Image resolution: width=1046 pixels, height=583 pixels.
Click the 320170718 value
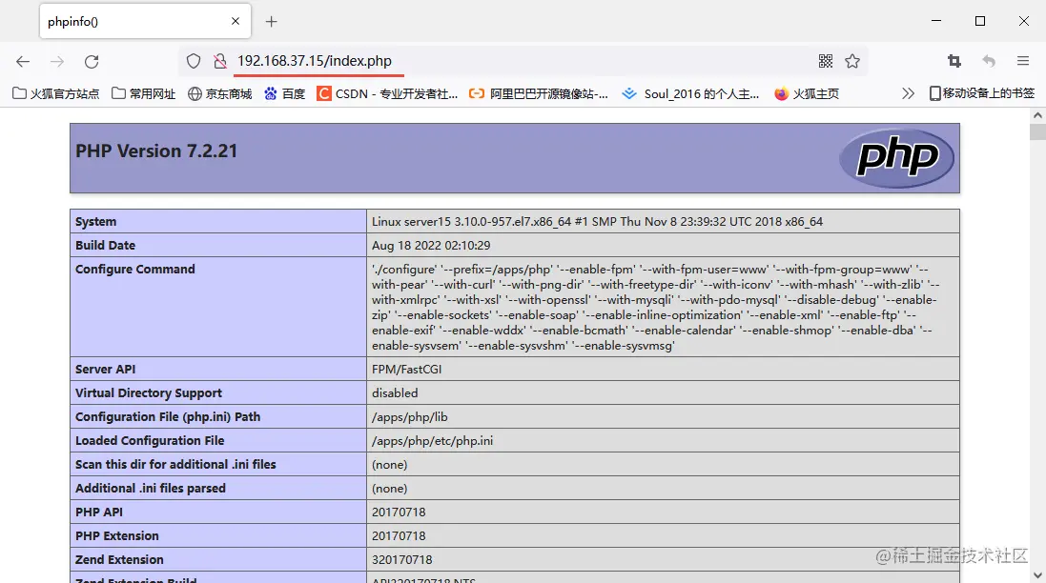(402, 560)
